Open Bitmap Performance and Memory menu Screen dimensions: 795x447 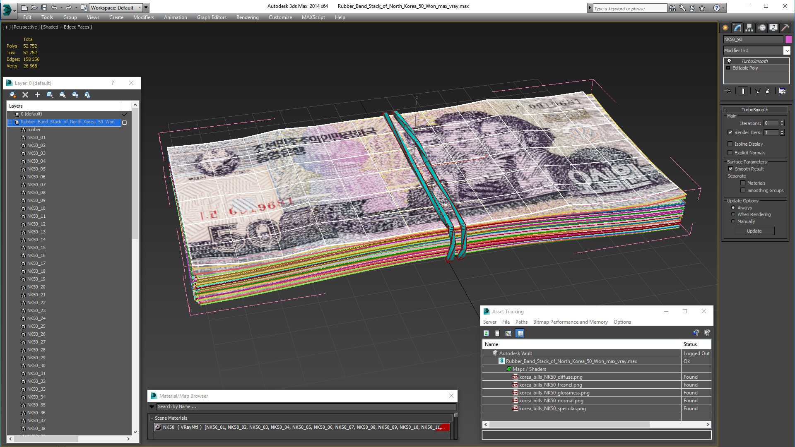tap(570, 322)
